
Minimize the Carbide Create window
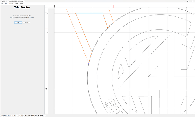(x=183, y=1)
